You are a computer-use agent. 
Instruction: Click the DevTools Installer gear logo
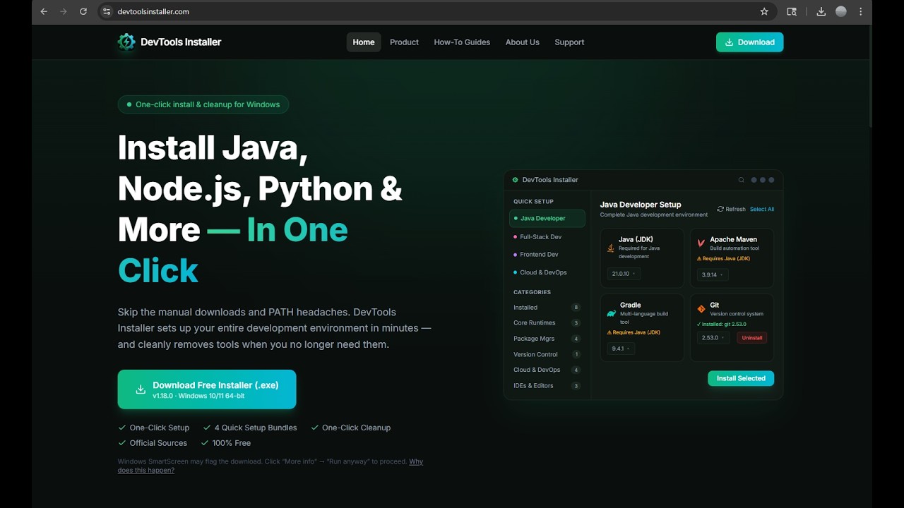click(x=126, y=42)
